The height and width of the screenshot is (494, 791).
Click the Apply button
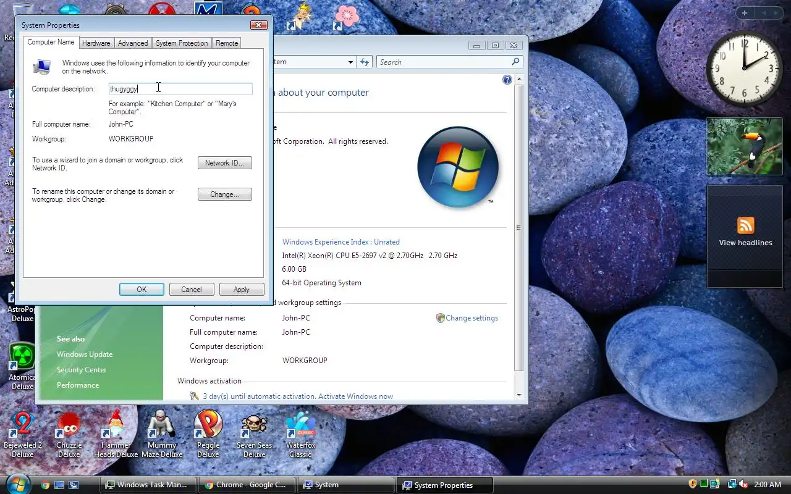coord(242,290)
